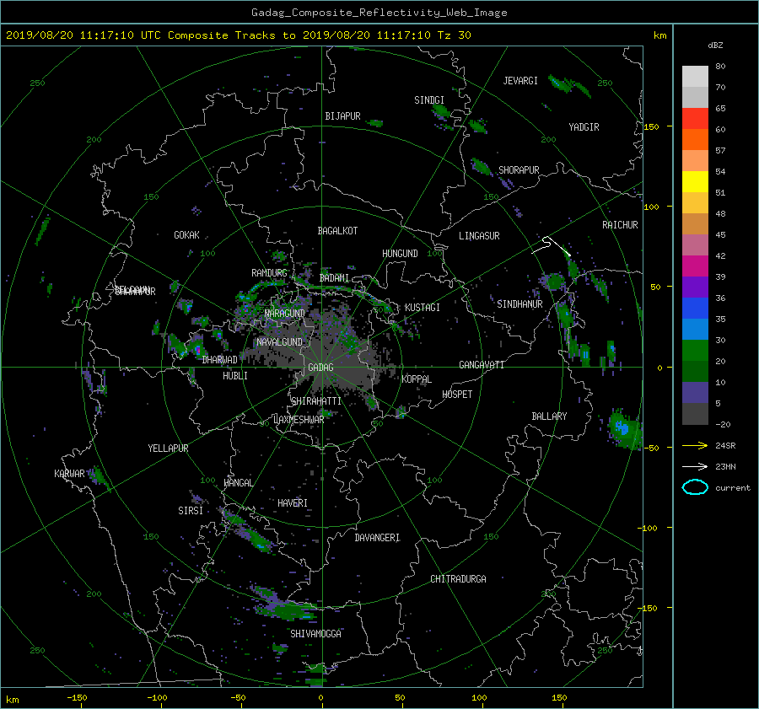759x709 pixels.
Task: Select the HUBLI label
Action: pos(235,375)
